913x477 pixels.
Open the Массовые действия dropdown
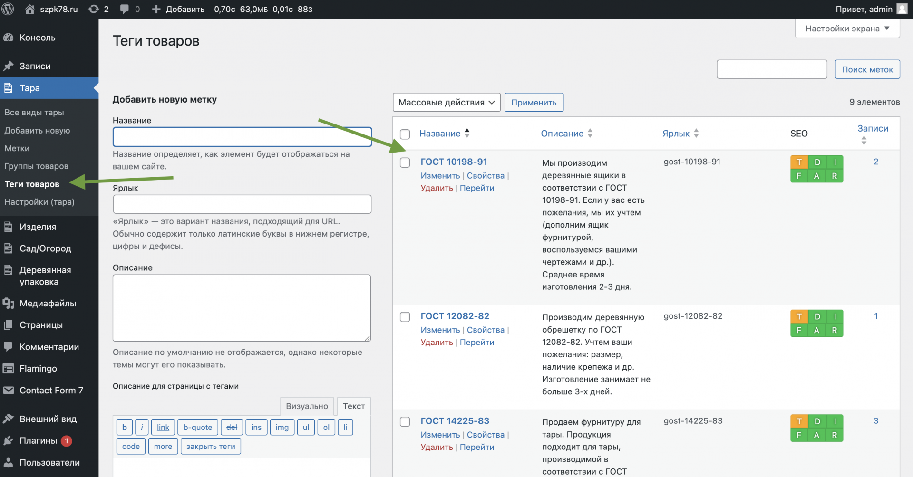tap(447, 102)
